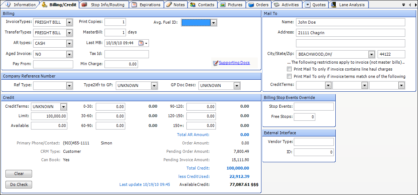Image resolution: width=418 pixels, height=195 pixels.
Task: Open the Aged Invoice dropdown
Action: pyautogui.click(x=69, y=54)
